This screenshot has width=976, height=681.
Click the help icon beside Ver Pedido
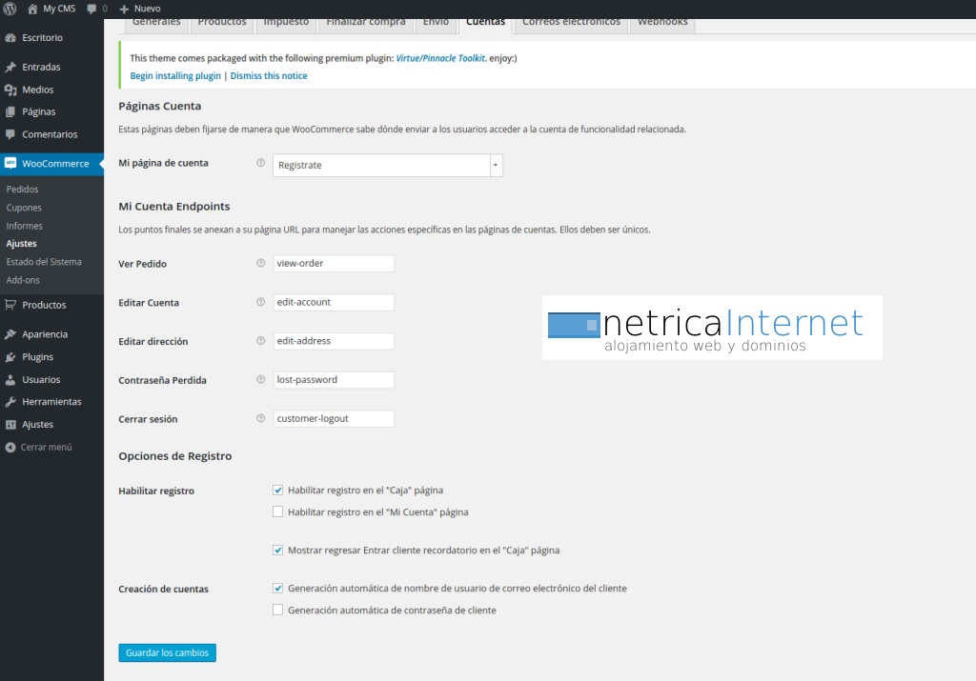(261, 263)
